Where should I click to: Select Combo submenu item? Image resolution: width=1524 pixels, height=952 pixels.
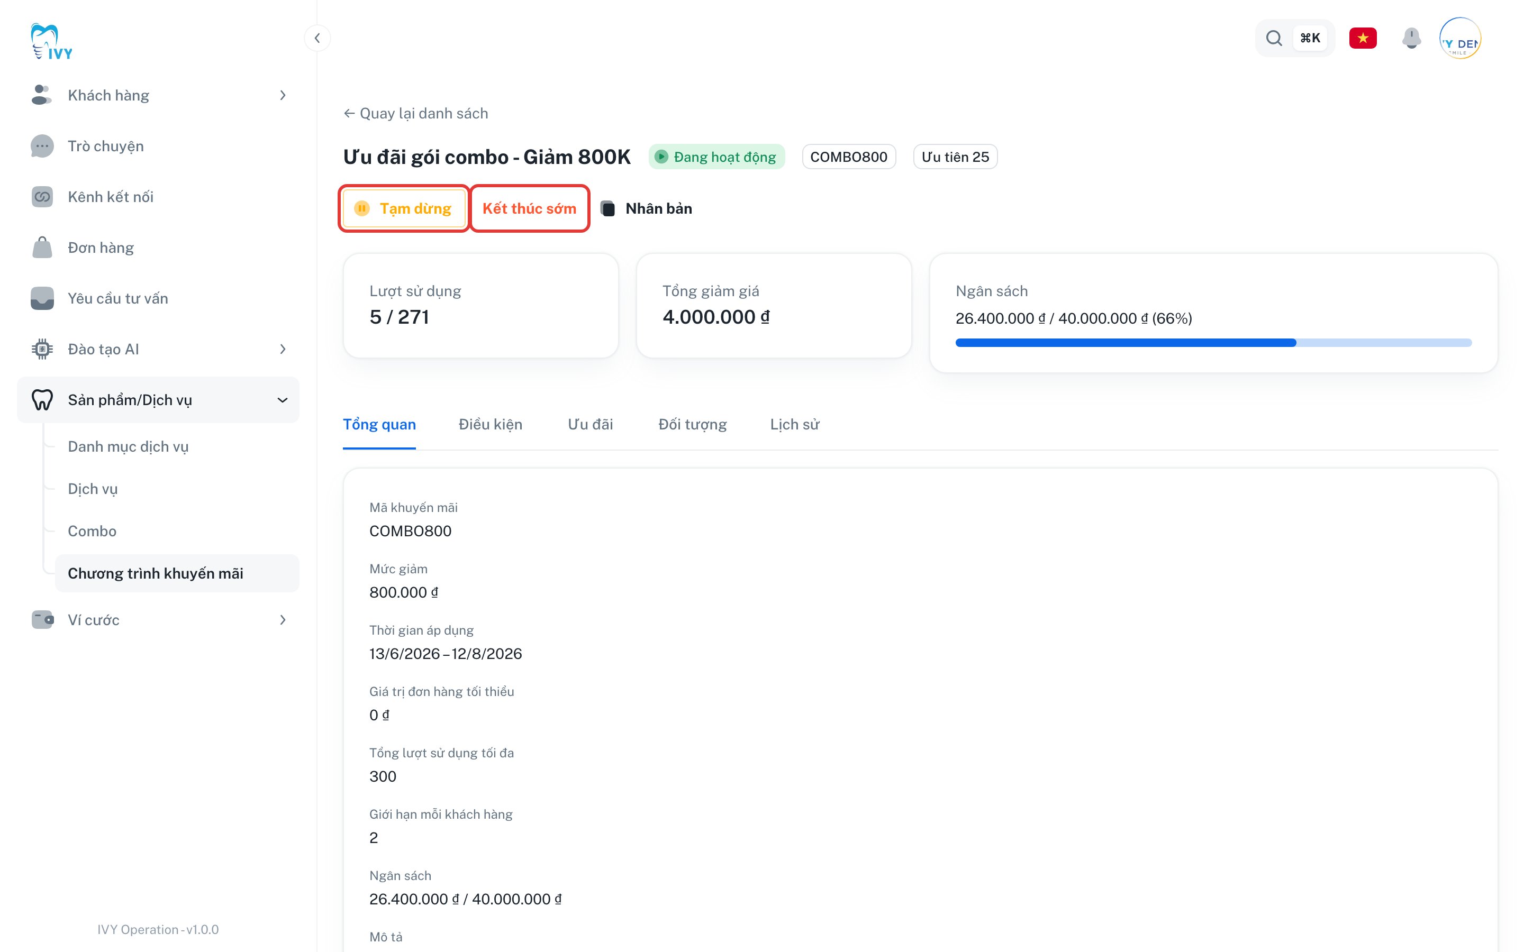click(x=177, y=531)
